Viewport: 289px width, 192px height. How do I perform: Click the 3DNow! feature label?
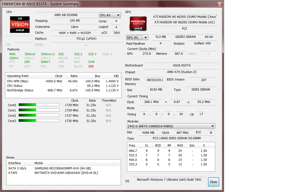(x=30, y=54)
